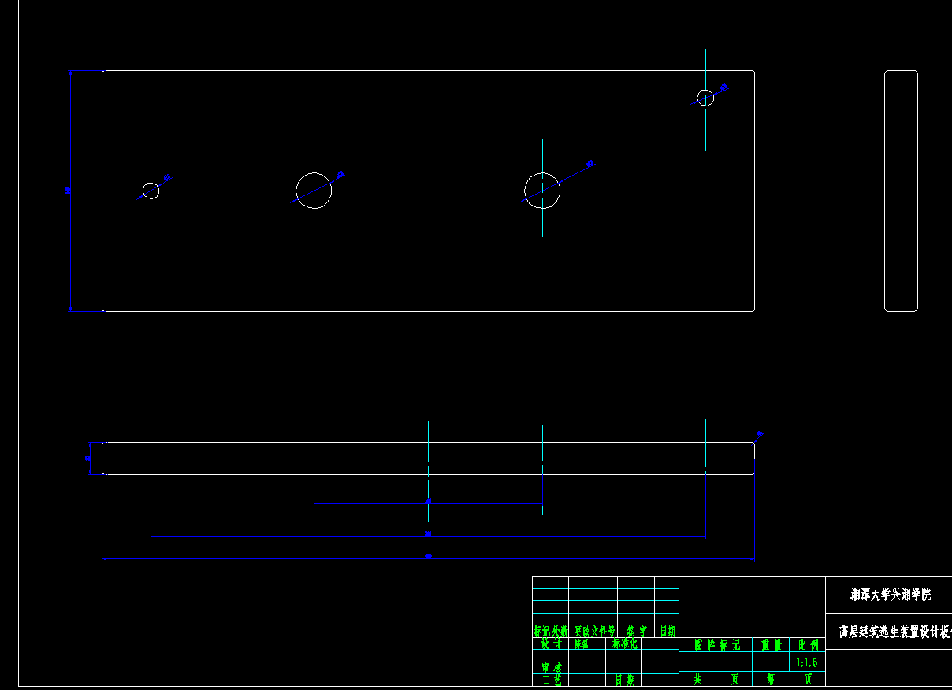Click the 标记 header cell
Screen dimensions: 952x690
coord(542,631)
